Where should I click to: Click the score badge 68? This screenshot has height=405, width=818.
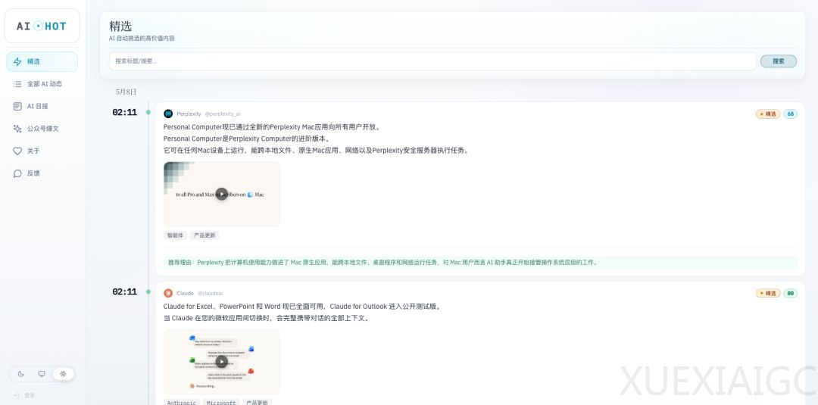[x=790, y=114]
